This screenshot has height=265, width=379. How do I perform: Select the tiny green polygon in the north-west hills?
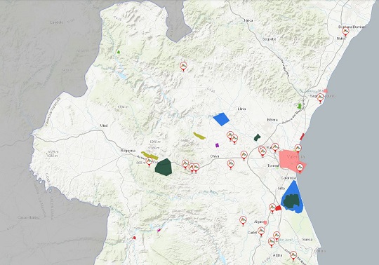(118, 52)
